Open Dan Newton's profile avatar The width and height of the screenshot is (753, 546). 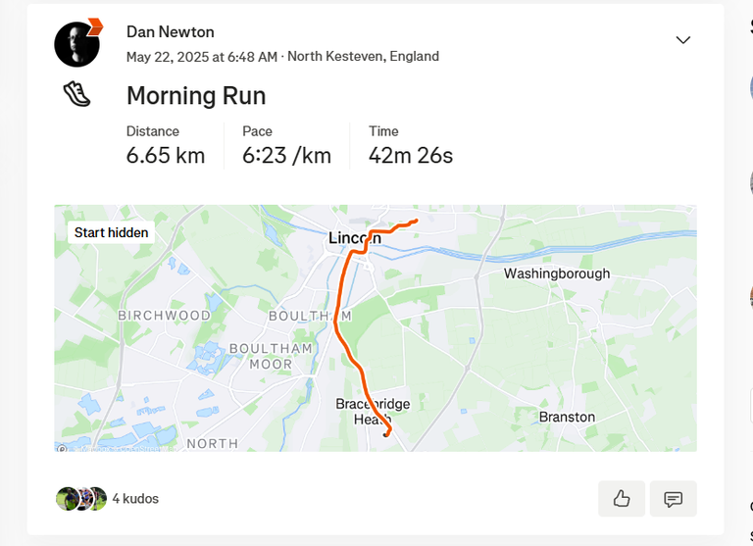(x=76, y=44)
